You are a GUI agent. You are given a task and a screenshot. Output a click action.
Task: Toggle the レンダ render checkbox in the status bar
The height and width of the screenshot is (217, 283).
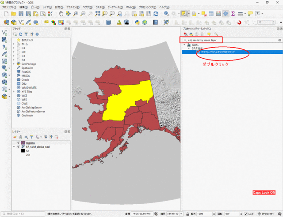(x=246, y=213)
